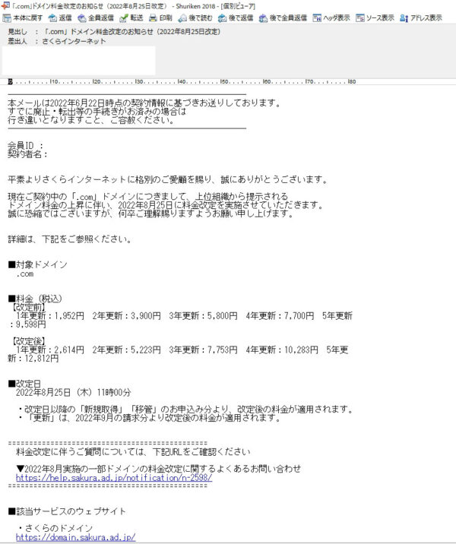The width and height of the screenshot is (456, 544).
Task: Print the message with 印刷 icon
Action: (x=153, y=17)
